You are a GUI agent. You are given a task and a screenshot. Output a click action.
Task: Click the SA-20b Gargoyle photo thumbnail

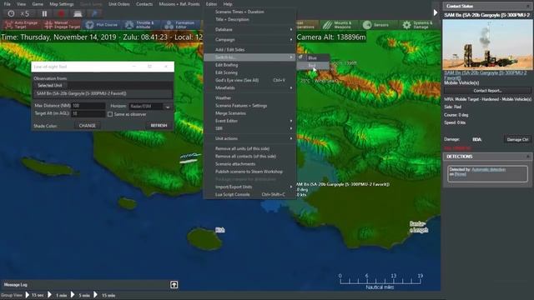coord(487,44)
